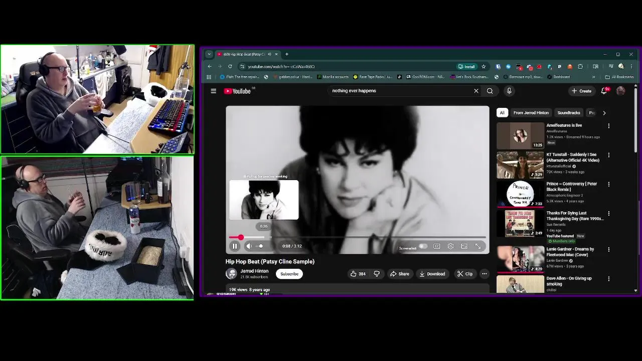Click the magnifier search button

490,91
